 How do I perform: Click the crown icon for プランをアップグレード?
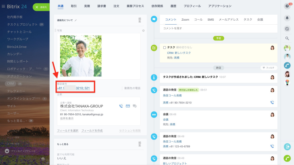pyautogui.click(x=7, y=151)
